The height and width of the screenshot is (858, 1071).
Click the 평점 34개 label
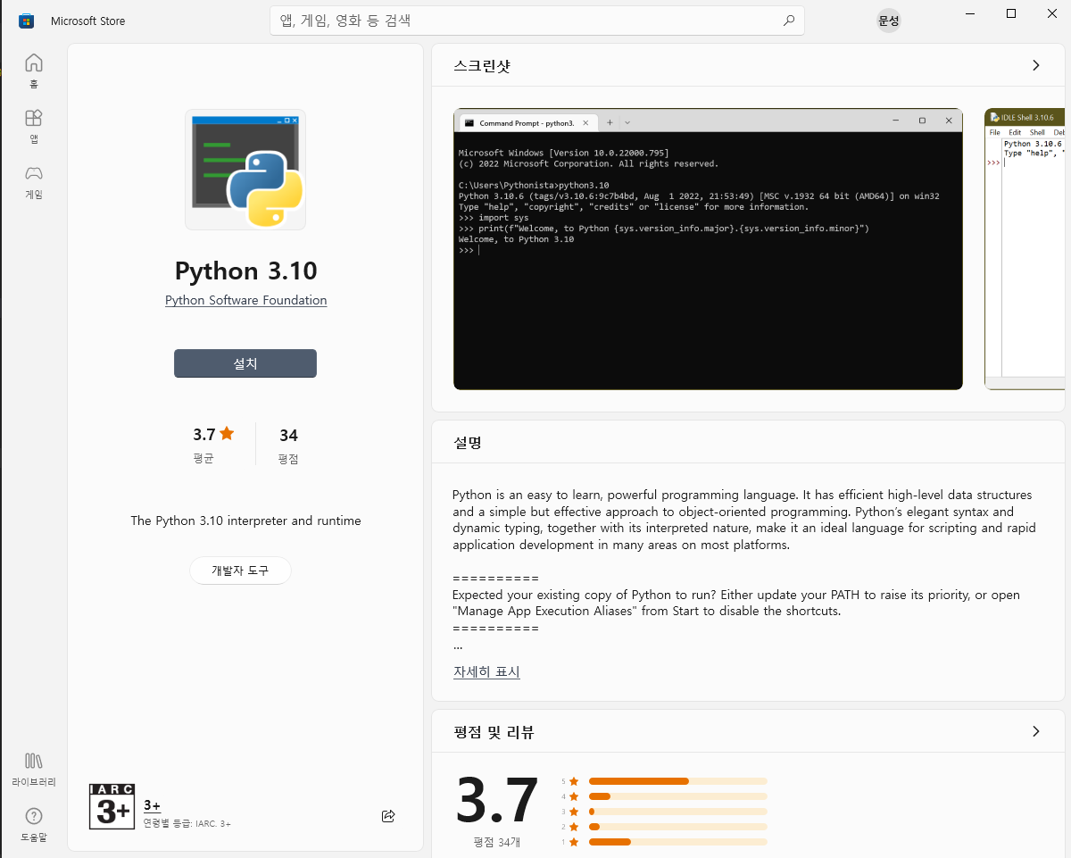point(497,842)
